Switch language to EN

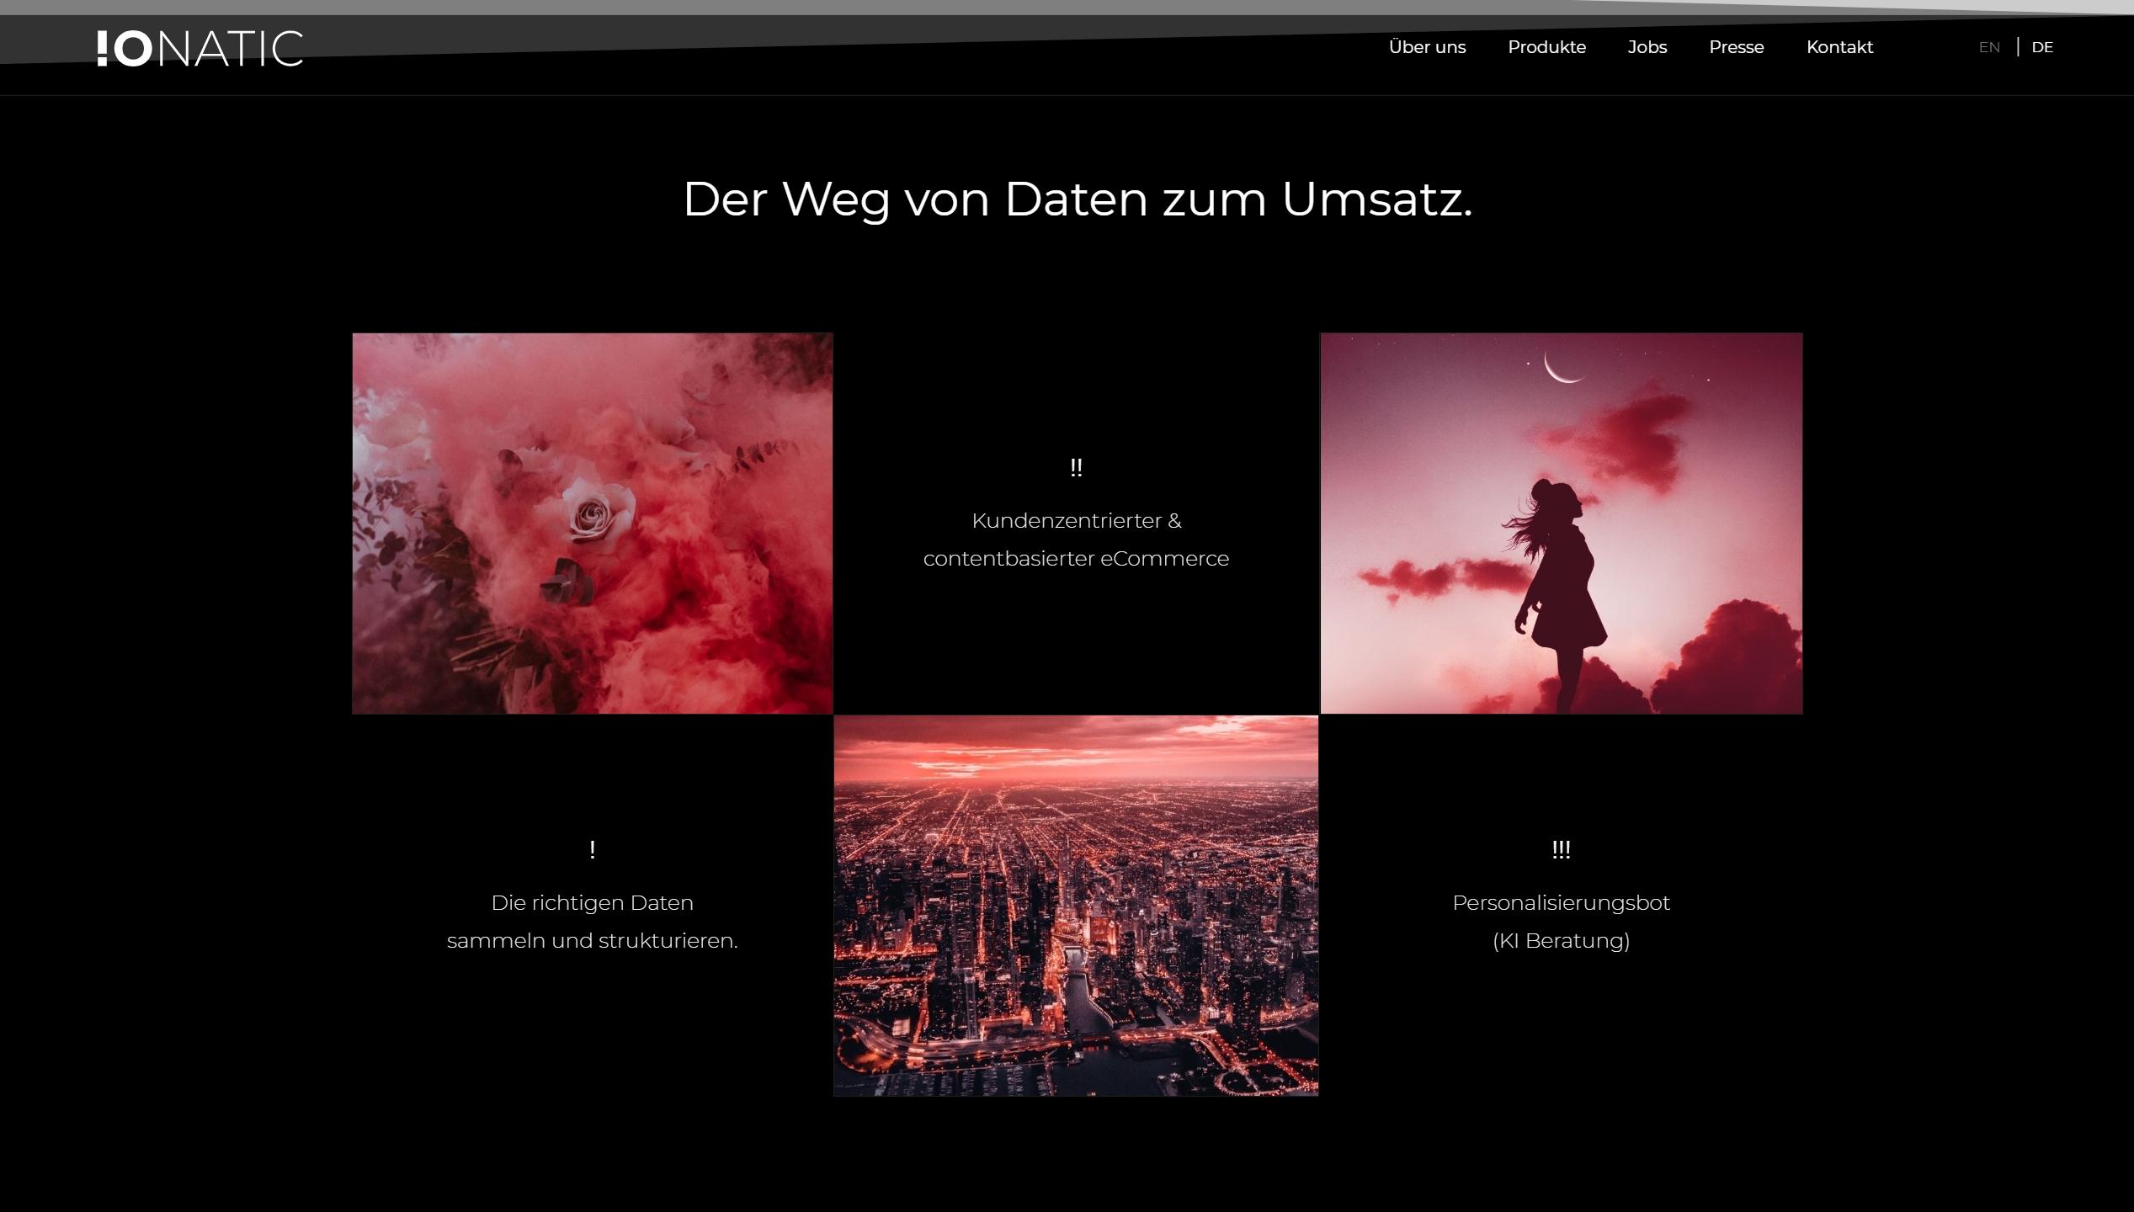point(1988,47)
